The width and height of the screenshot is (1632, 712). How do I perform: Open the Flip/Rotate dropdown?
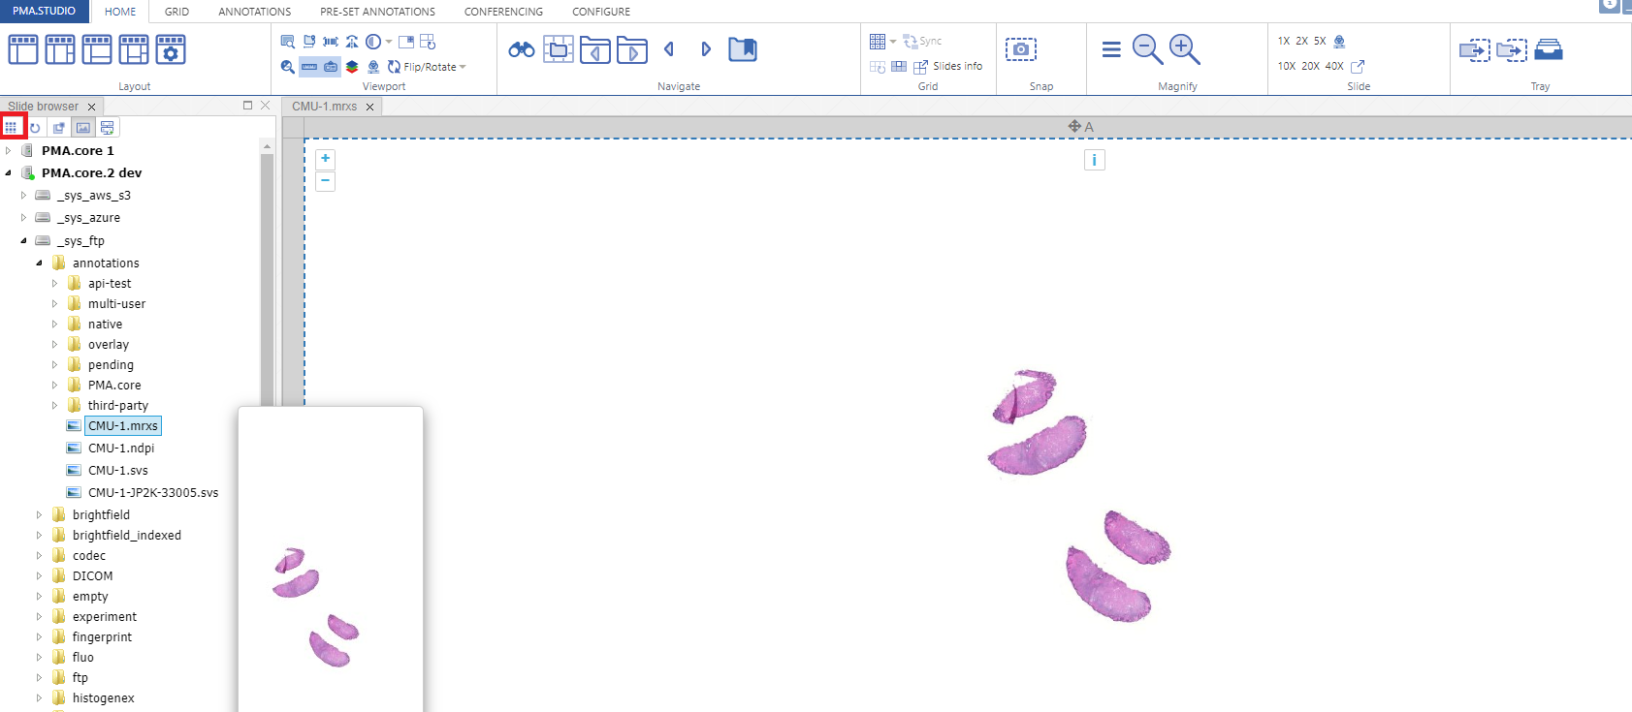coord(428,67)
